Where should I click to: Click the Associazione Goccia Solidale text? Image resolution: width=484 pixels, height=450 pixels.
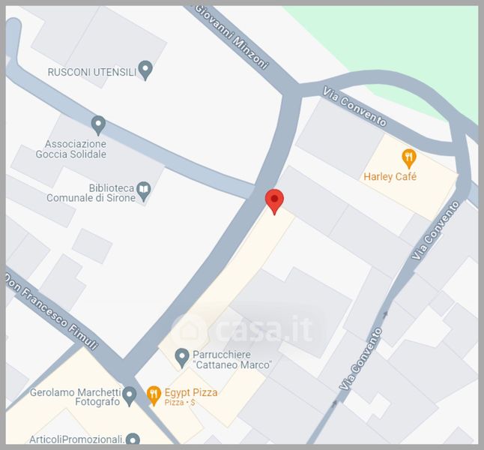coord(71,149)
